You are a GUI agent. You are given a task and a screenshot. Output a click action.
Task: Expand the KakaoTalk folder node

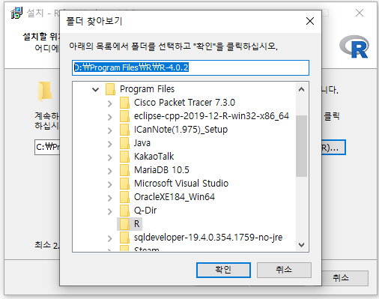(109, 157)
